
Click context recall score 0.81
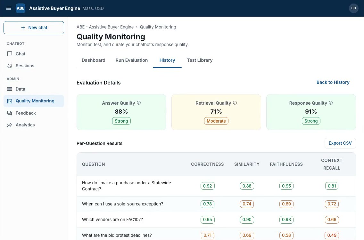332,186
